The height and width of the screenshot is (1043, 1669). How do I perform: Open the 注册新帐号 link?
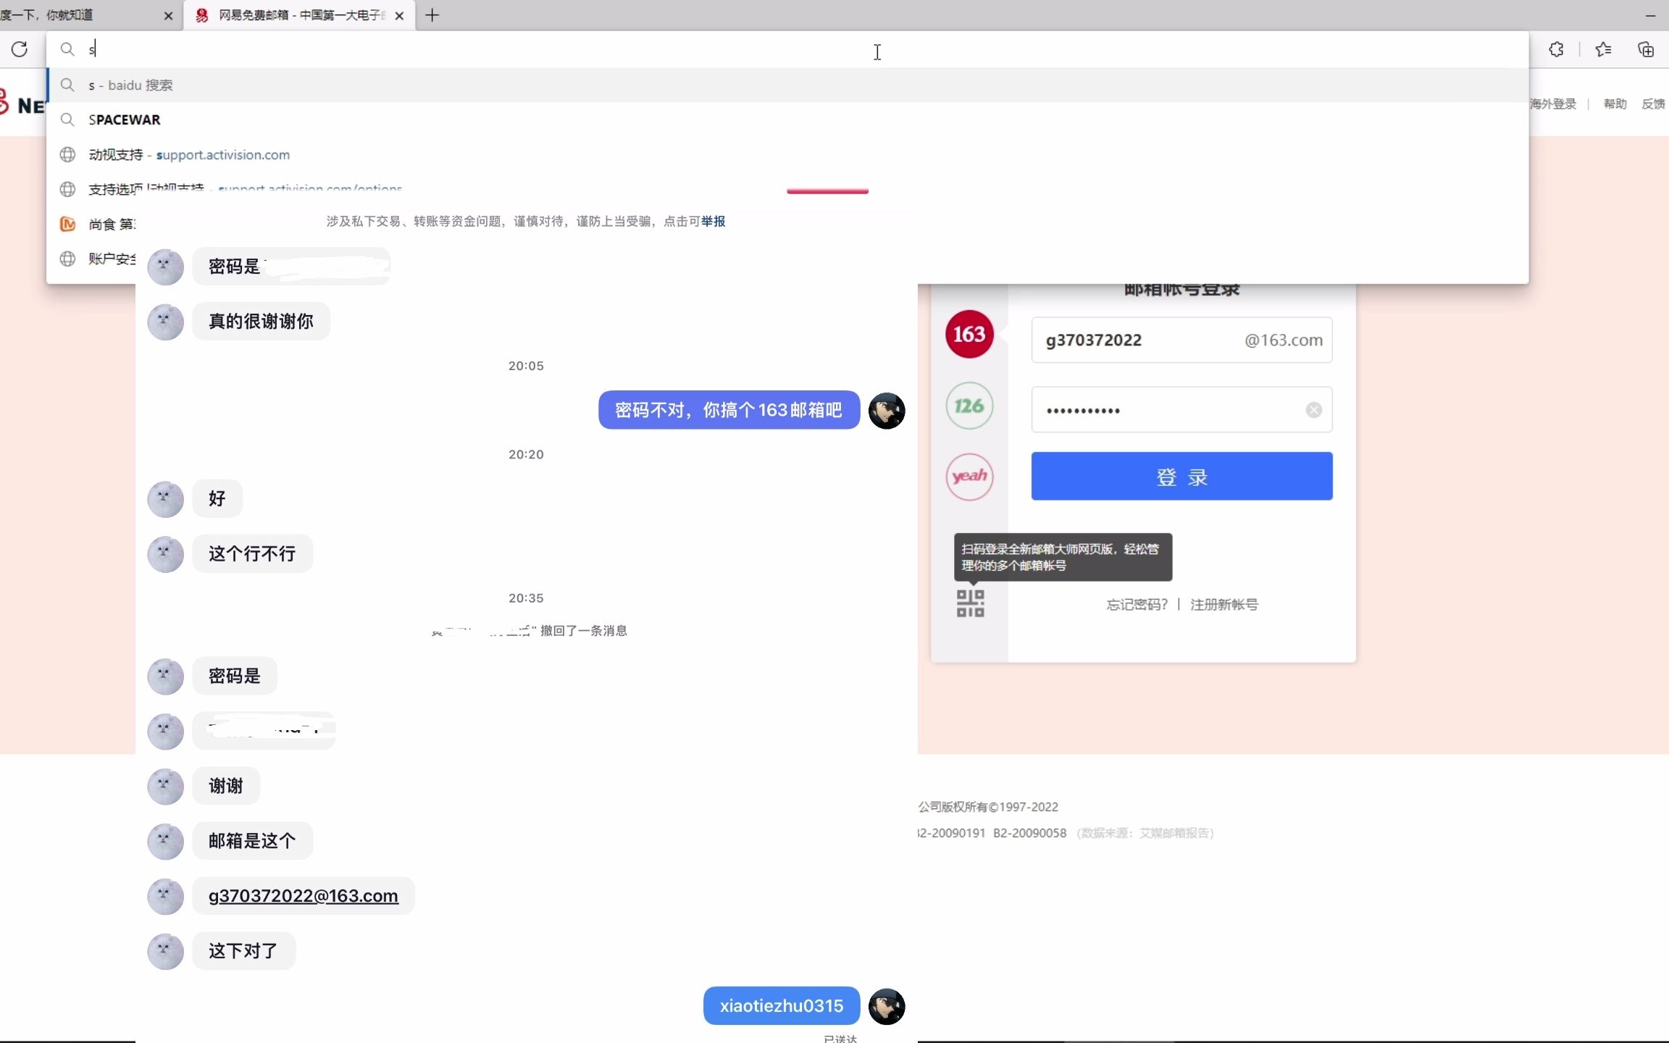click(x=1224, y=604)
